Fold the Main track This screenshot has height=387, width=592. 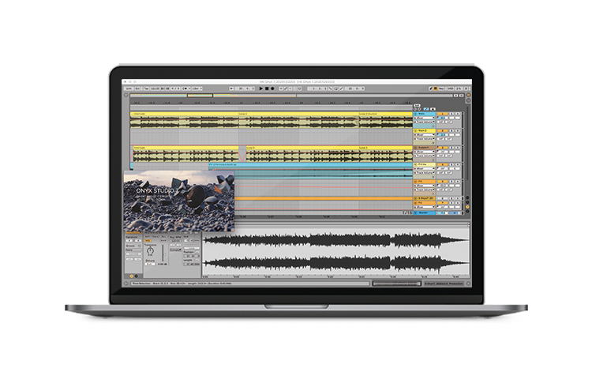tap(416, 114)
